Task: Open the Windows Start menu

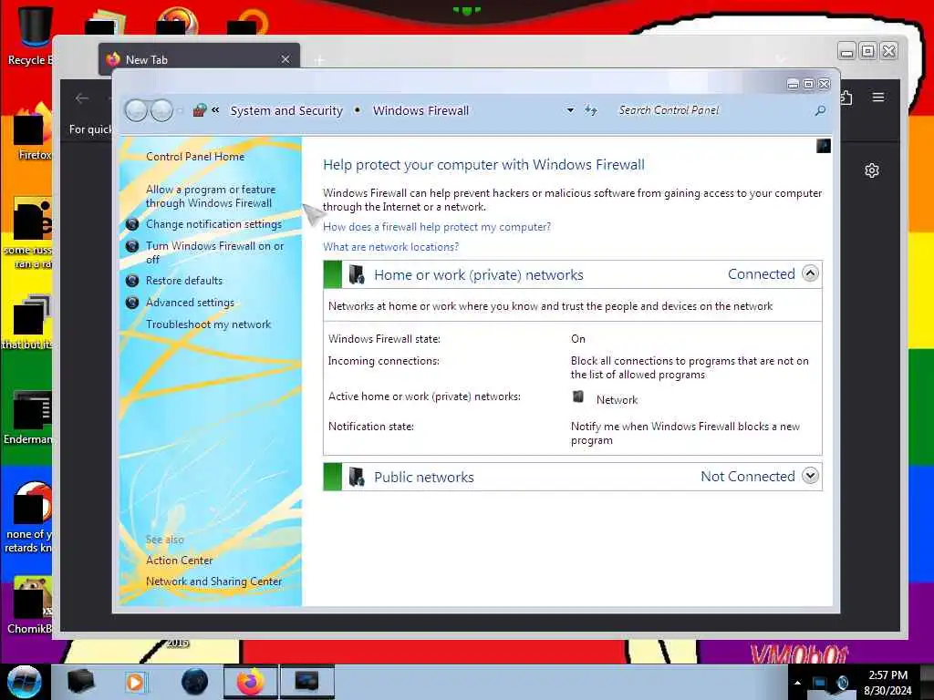Action: point(24,682)
